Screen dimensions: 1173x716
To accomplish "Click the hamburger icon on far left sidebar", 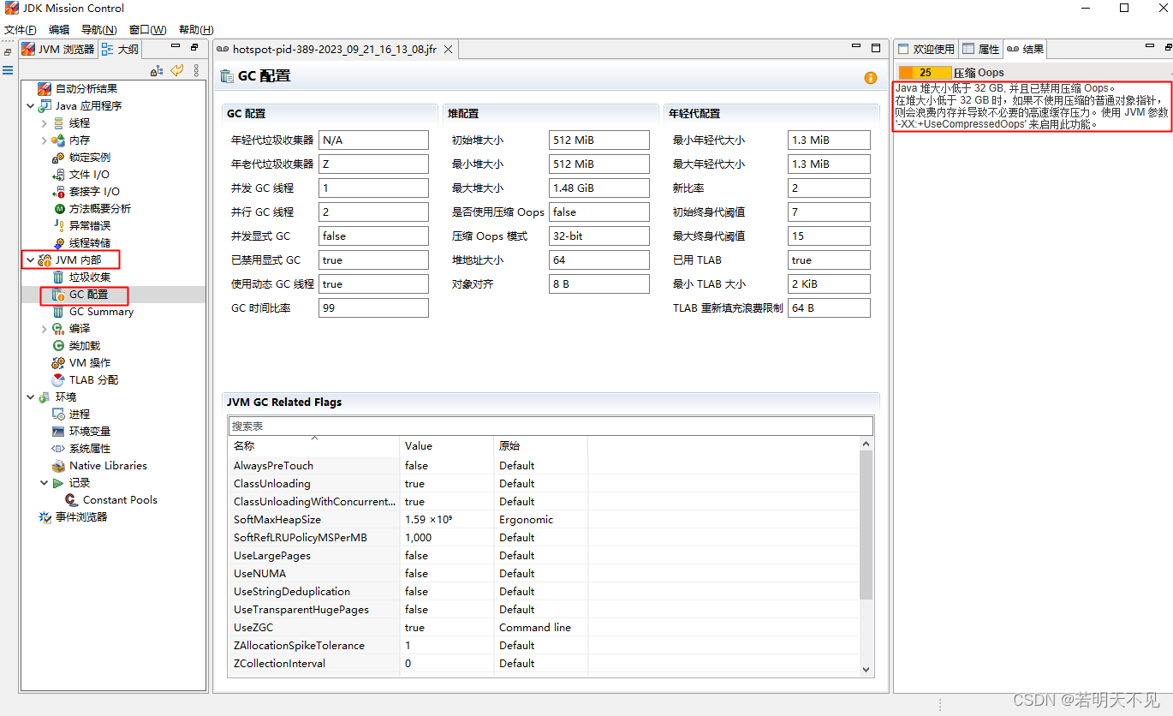I will 8,70.
